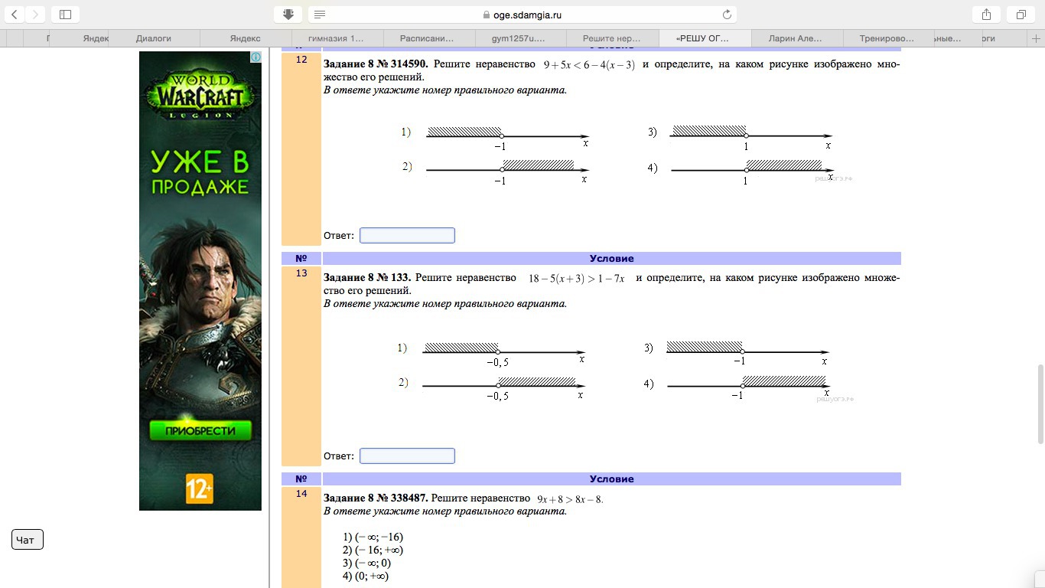1045x588 pixels.
Task: Switch to the гимназия 1… tab
Action: [x=337, y=38]
